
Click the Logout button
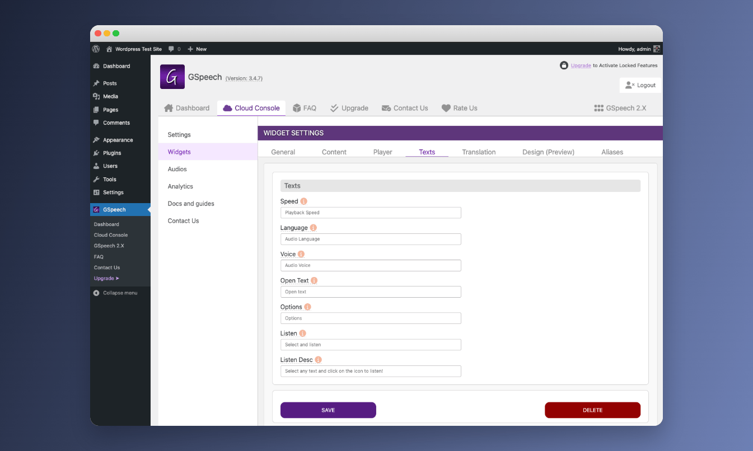640,85
